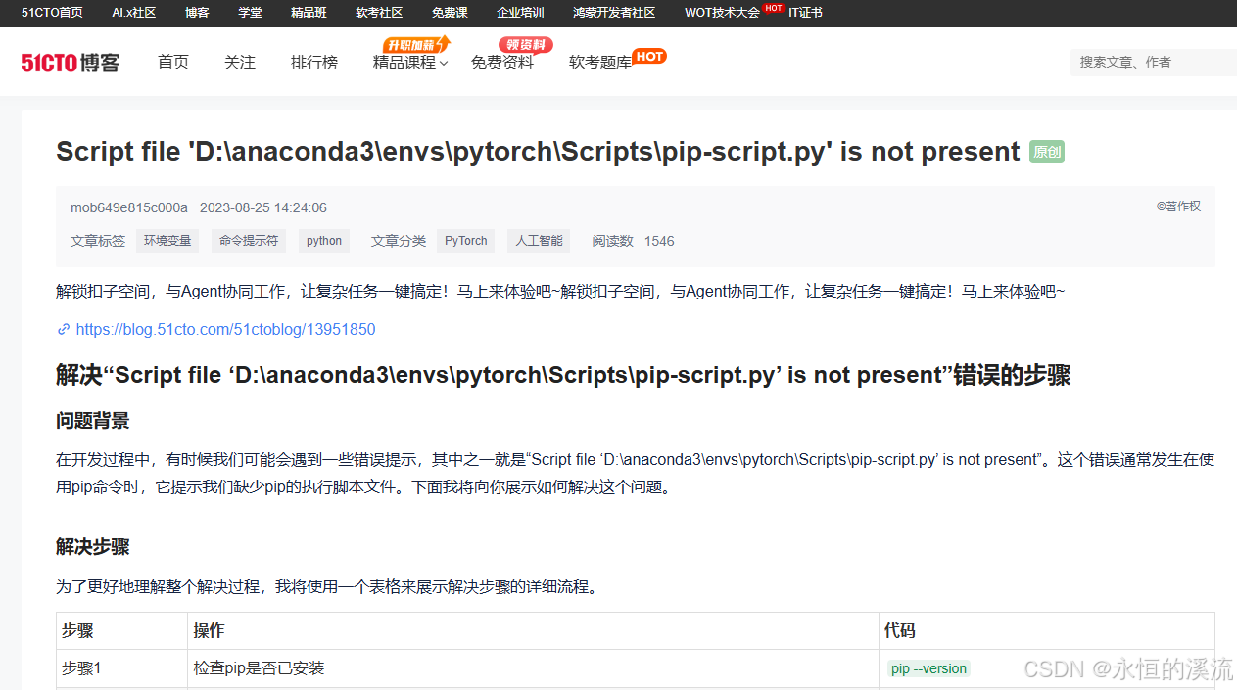Click HOT badge beside WOT技术大会
This screenshot has width=1237, height=690.
tap(774, 8)
